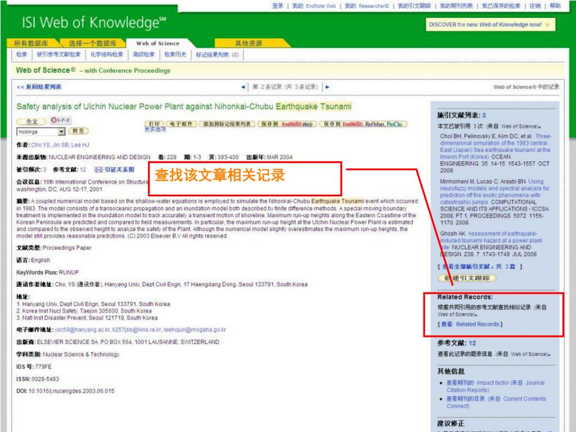Open citing article Three-dimensional simulation of 1983 tsunami

pyautogui.click(x=495, y=147)
